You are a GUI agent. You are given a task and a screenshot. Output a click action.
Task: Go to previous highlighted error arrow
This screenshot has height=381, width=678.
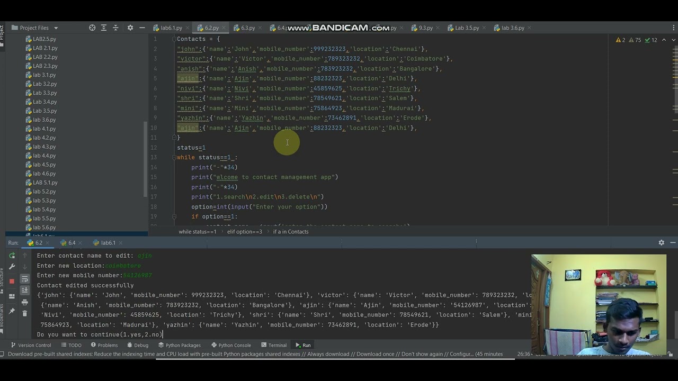tap(664, 40)
